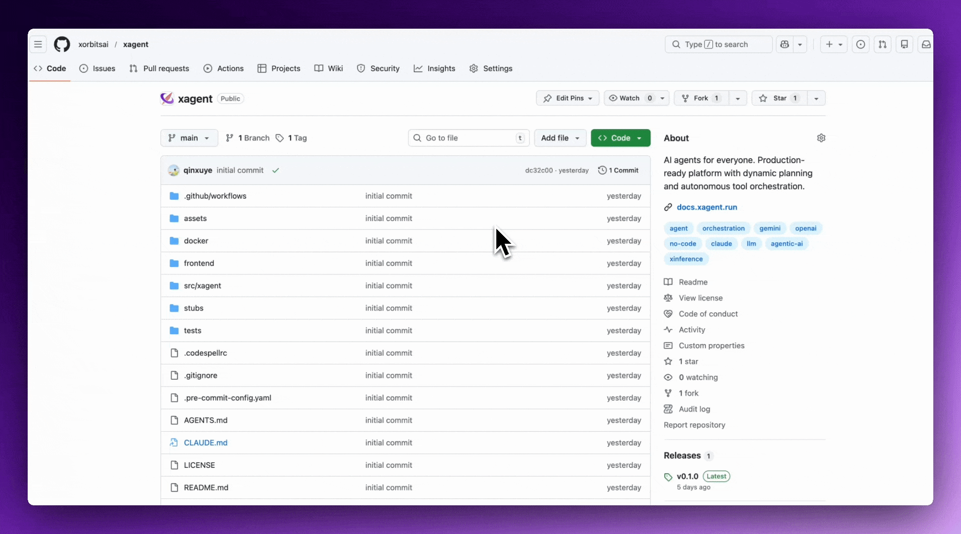Focus the Go to file search field
The image size is (961, 534).
[x=469, y=138]
